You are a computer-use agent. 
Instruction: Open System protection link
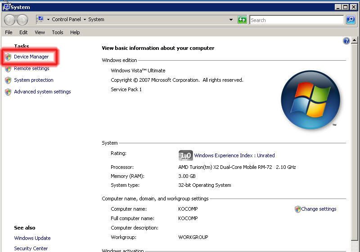click(x=33, y=80)
